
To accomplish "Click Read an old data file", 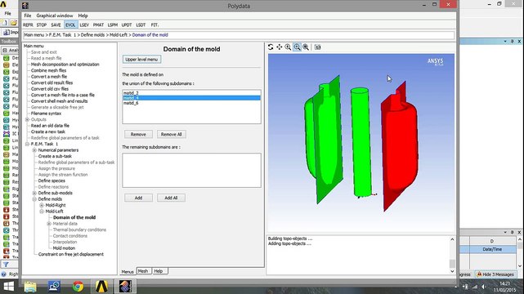I will 50,126.
